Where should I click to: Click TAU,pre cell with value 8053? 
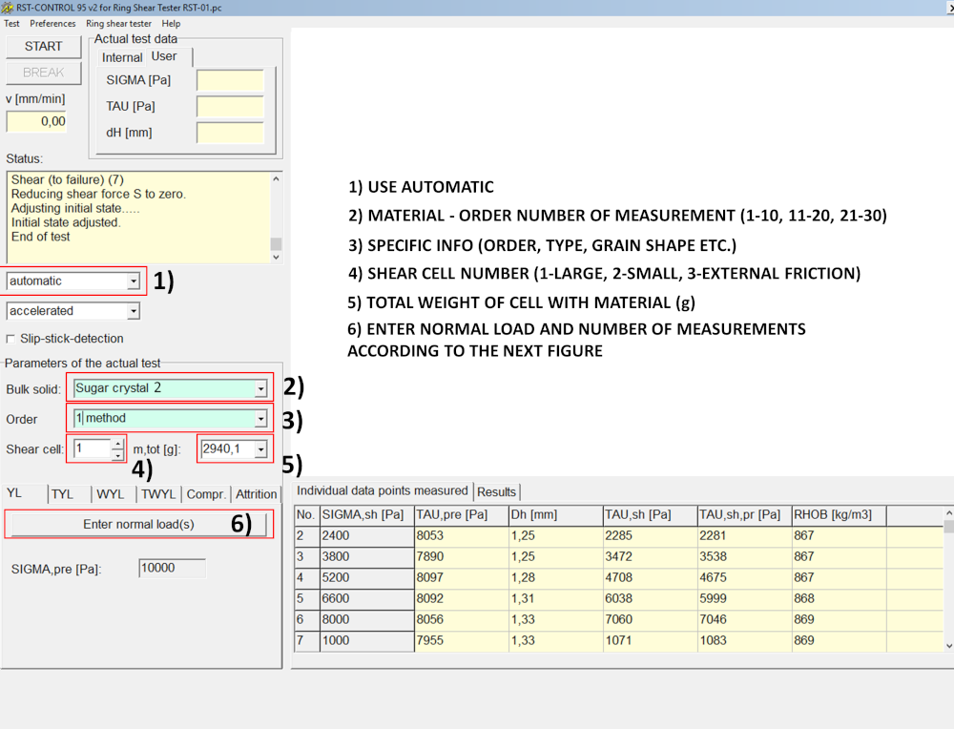[x=461, y=536]
